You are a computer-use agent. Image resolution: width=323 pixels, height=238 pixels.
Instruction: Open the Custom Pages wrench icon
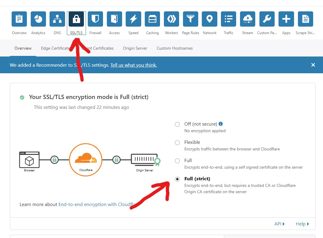tap(267, 19)
